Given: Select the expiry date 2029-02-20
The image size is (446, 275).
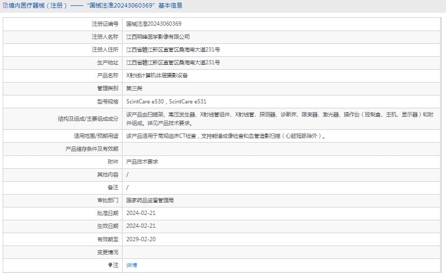Looking at the screenshot, I should [x=141, y=239].
